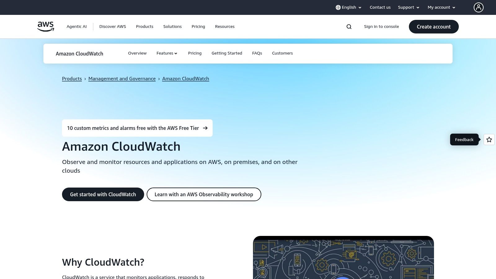
Task: Open the Products menu
Action: point(144,26)
